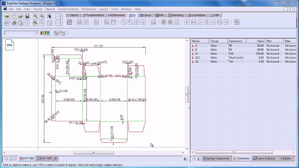The width and height of the screenshot is (299, 168).
Task: Open the Format menu
Action: tap(38, 9)
